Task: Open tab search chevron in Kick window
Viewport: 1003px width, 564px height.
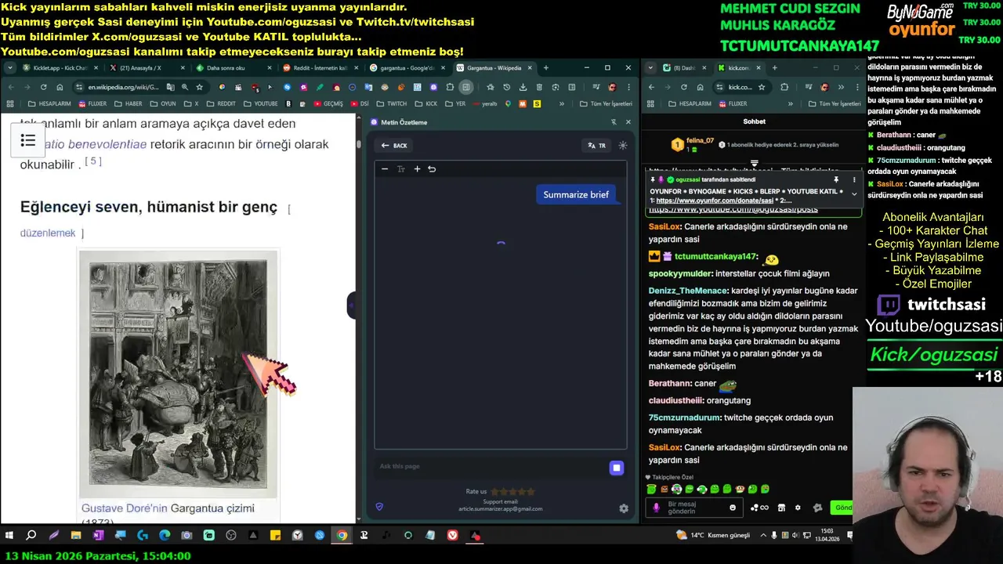Action: click(x=650, y=68)
